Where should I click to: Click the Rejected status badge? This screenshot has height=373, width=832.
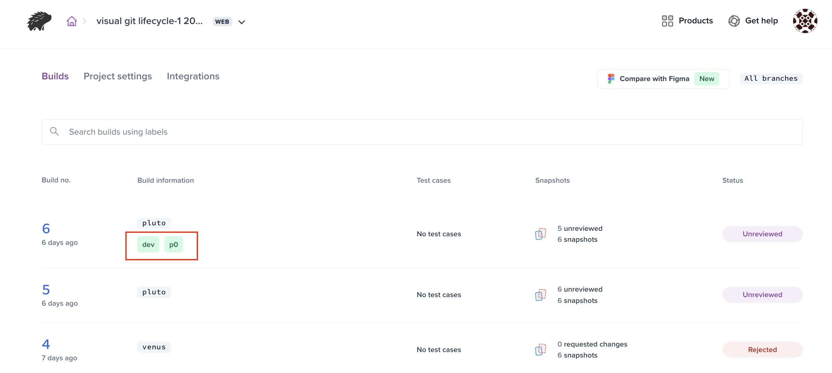[x=762, y=350]
